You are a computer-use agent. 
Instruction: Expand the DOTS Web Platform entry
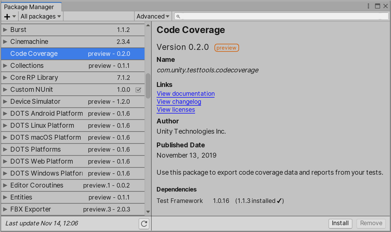coord(5,161)
